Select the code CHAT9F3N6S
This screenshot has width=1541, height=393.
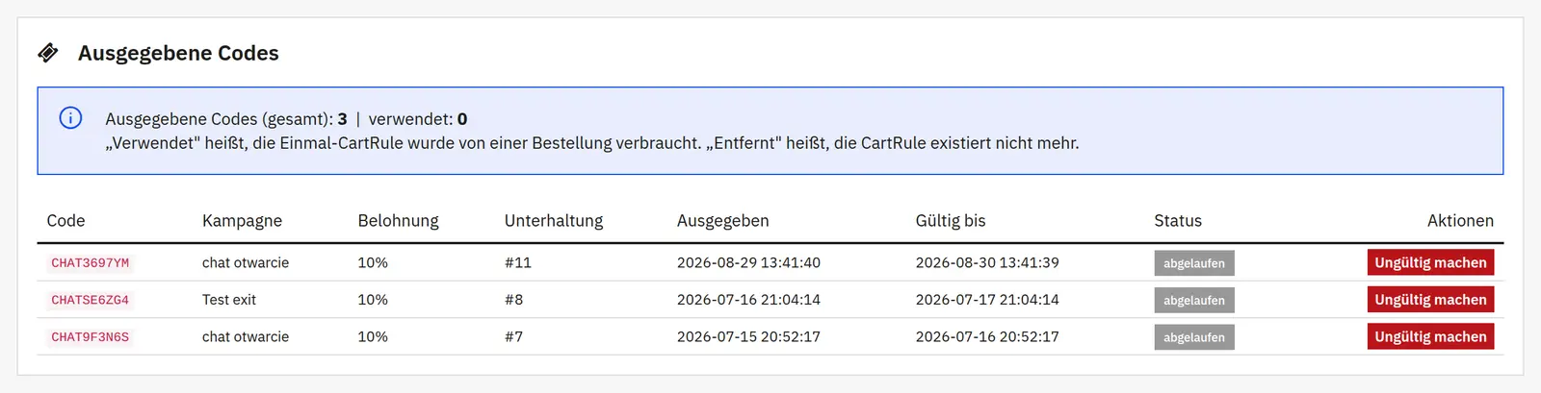[90, 337]
